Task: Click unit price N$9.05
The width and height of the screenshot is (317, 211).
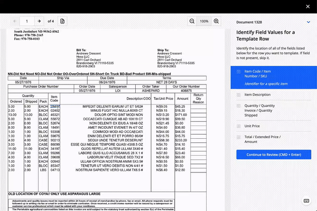Action: point(162,107)
